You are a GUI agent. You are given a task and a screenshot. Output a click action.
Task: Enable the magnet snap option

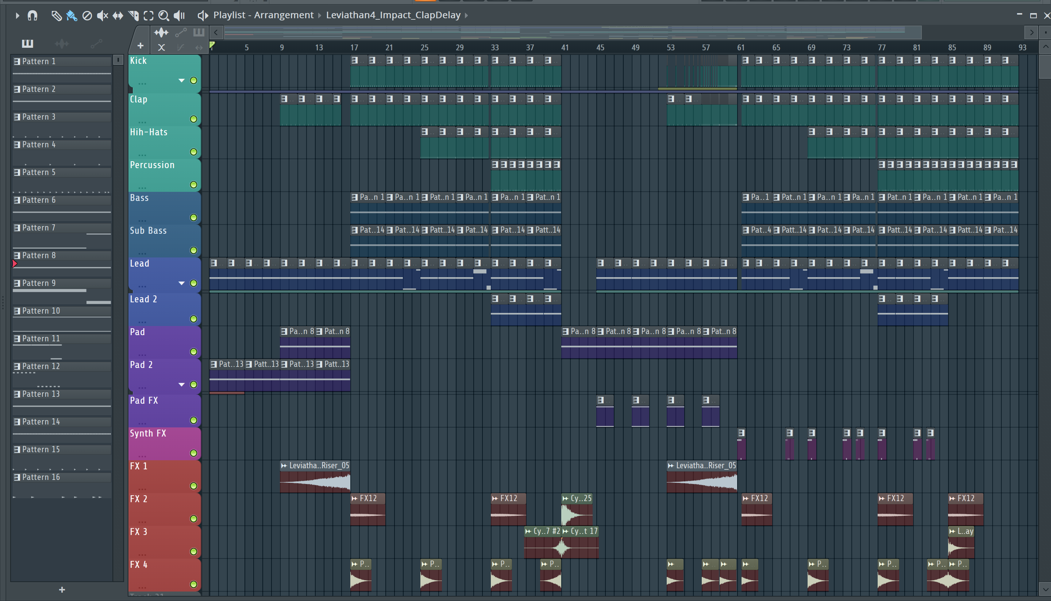click(32, 16)
